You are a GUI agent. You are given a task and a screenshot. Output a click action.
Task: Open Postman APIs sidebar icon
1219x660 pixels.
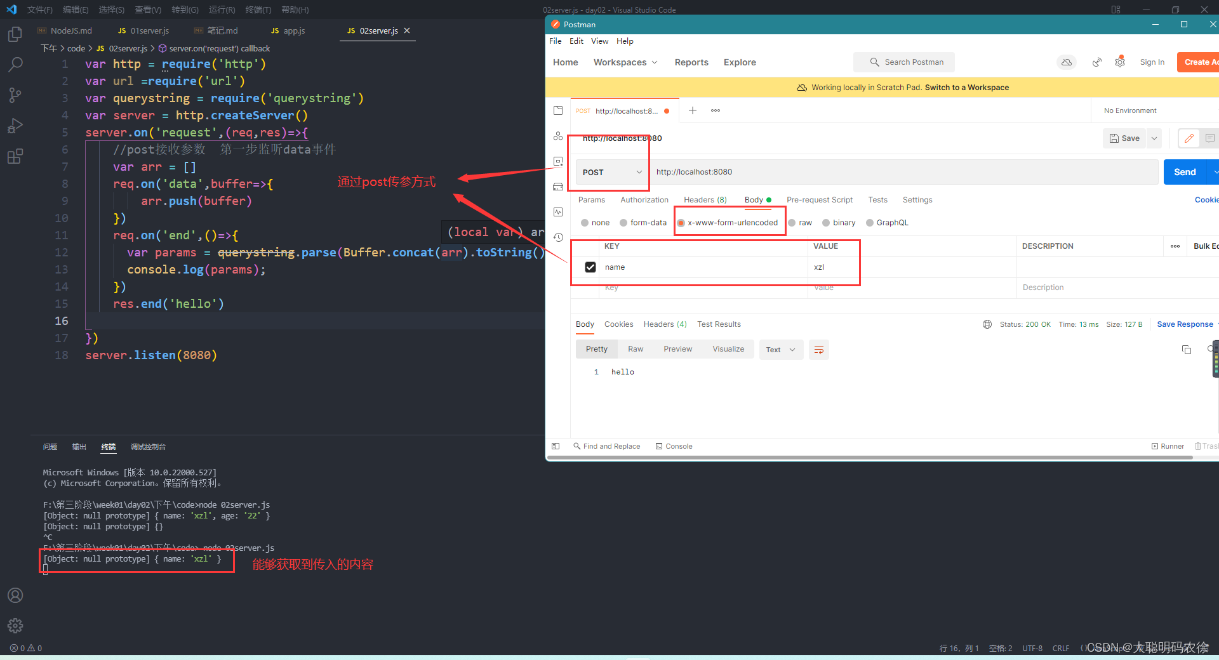click(x=558, y=136)
